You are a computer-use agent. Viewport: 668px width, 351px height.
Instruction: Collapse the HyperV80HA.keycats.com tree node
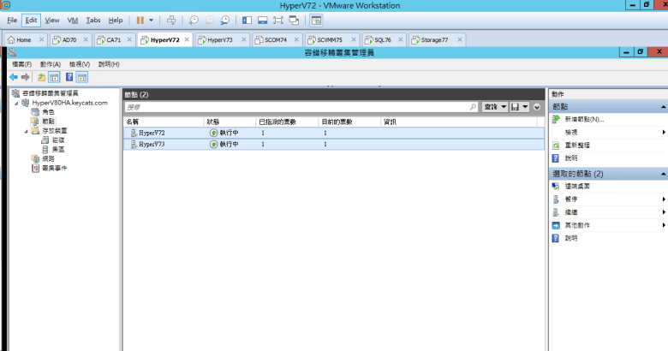click(x=15, y=103)
